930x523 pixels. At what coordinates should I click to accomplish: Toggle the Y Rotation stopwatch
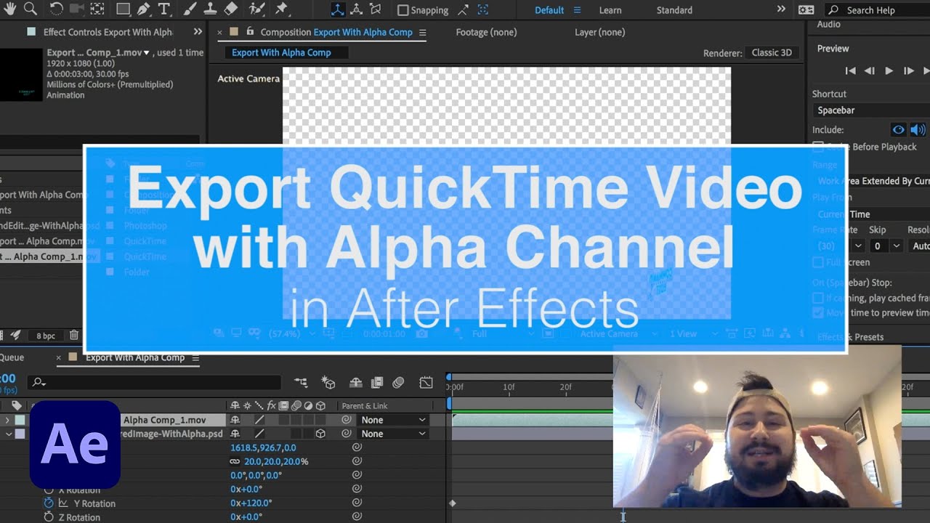[49, 503]
